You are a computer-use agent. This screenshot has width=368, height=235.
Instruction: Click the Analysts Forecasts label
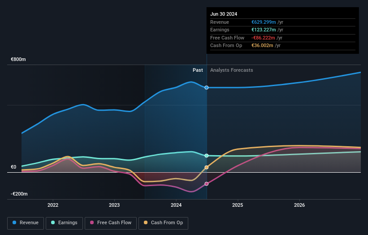232,70
